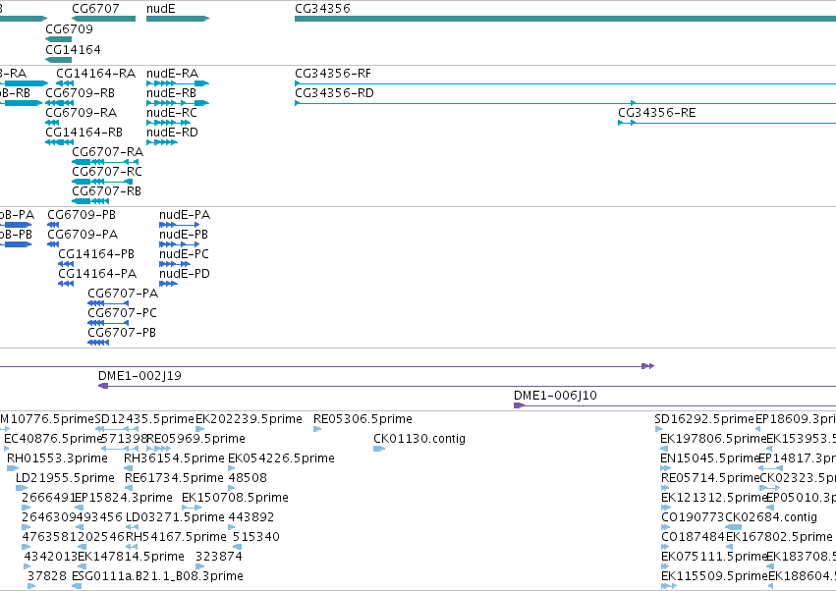
Task: Click transcript CG6709-RA label
Action: (x=81, y=113)
